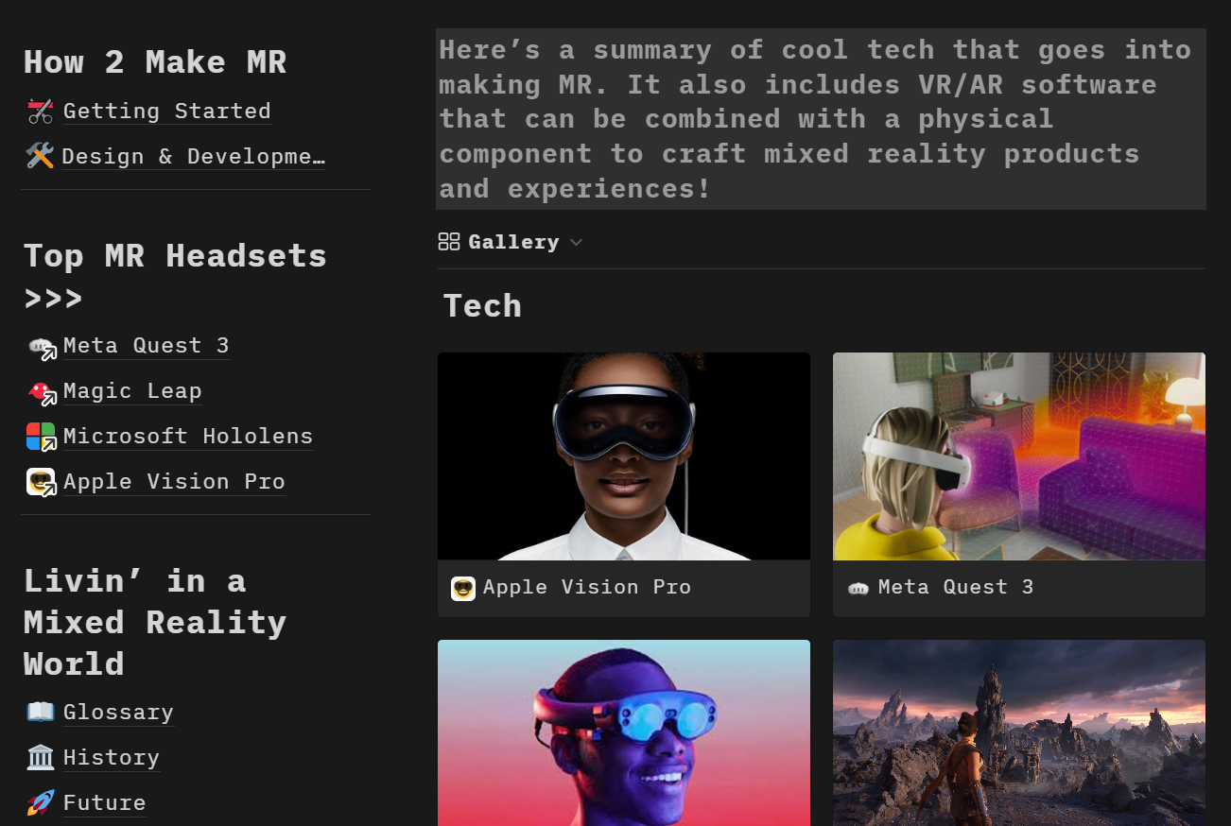Open the Magic Leap glasses card thumbnail
The width and height of the screenshot is (1231, 826).
(624, 732)
